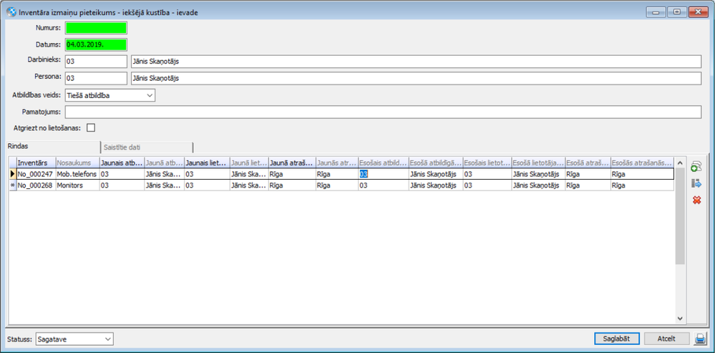
Task: Click Jaunā atraš... column header
Action: tap(292, 163)
